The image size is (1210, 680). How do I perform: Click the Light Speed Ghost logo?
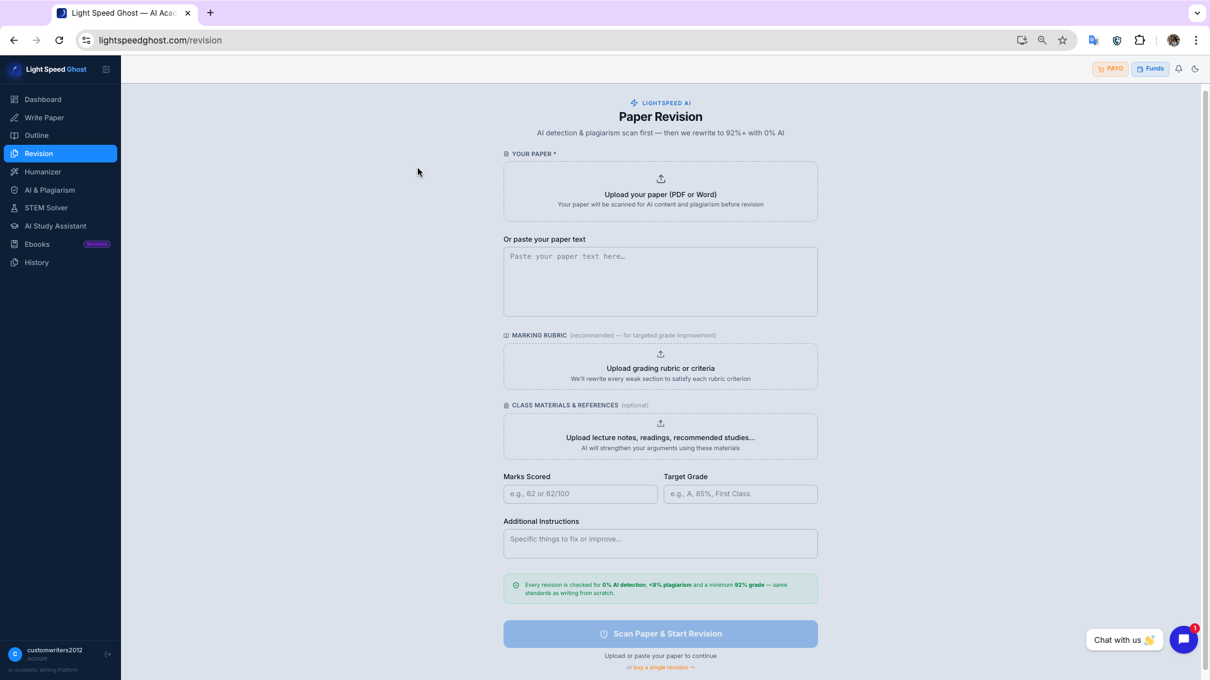coord(14,69)
